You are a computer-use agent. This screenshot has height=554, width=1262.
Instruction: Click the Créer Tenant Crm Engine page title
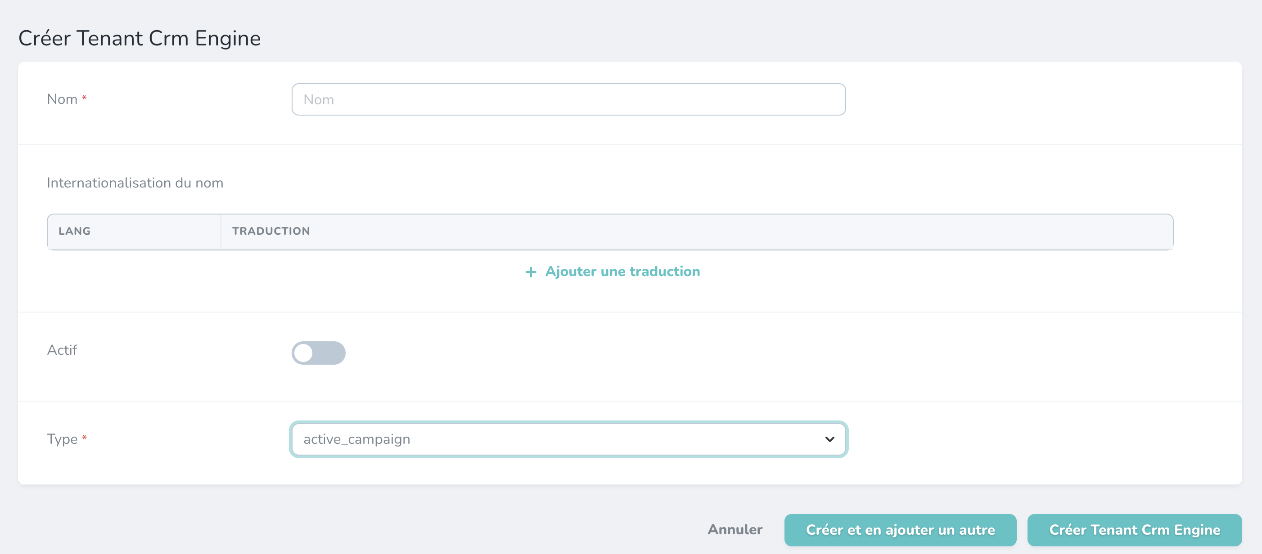(139, 38)
